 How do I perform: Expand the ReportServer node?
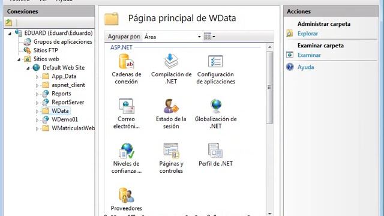(37, 103)
